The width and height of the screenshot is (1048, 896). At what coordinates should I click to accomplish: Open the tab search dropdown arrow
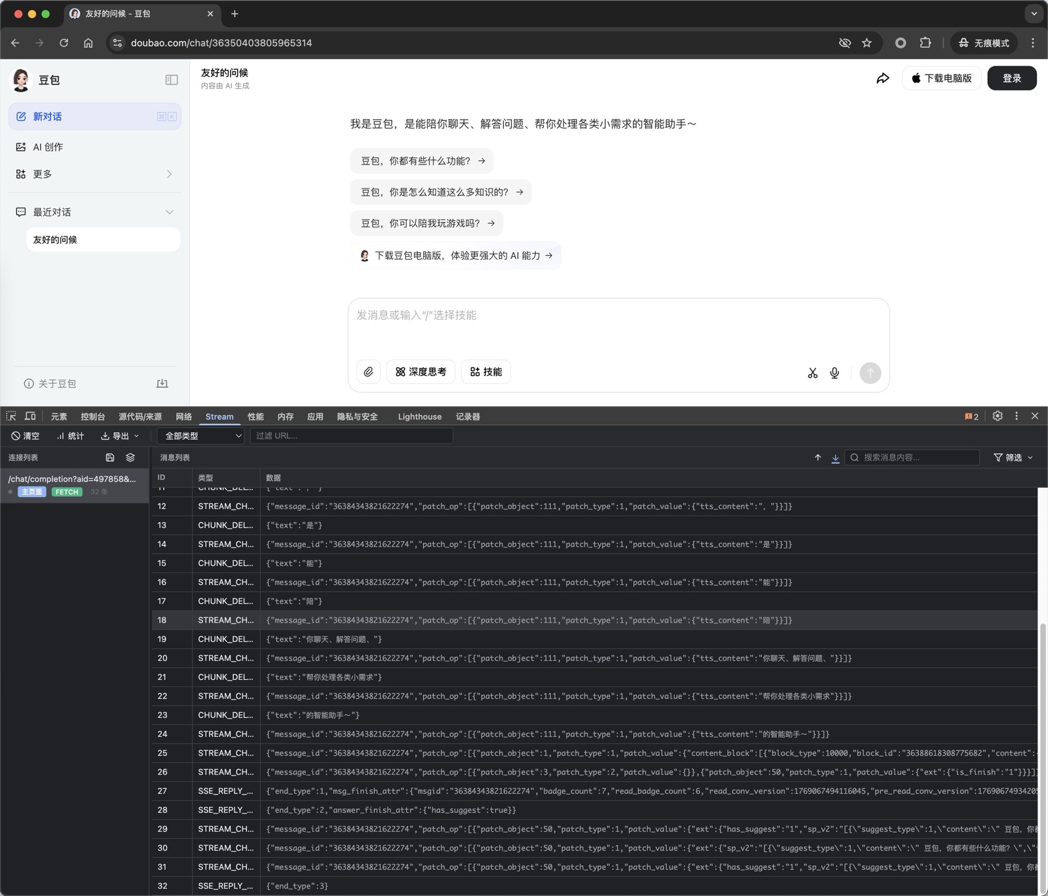pyautogui.click(x=1034, y=14)
